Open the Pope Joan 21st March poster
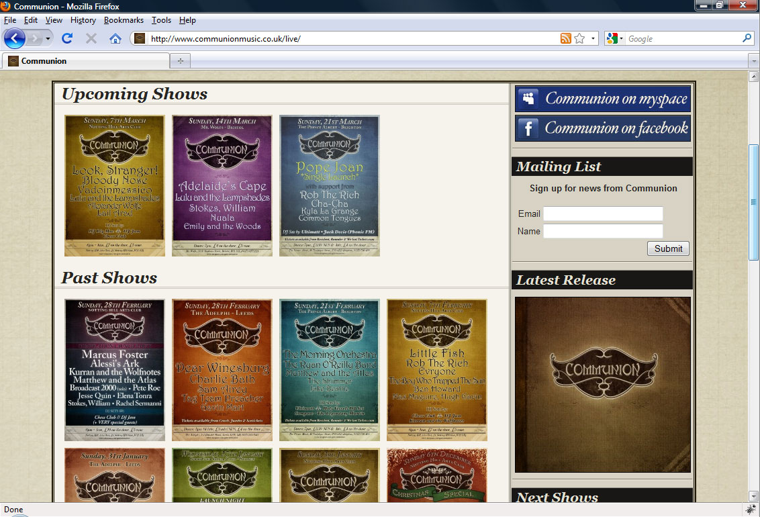Viewport: 760px width, 517px height. [330, 185]
